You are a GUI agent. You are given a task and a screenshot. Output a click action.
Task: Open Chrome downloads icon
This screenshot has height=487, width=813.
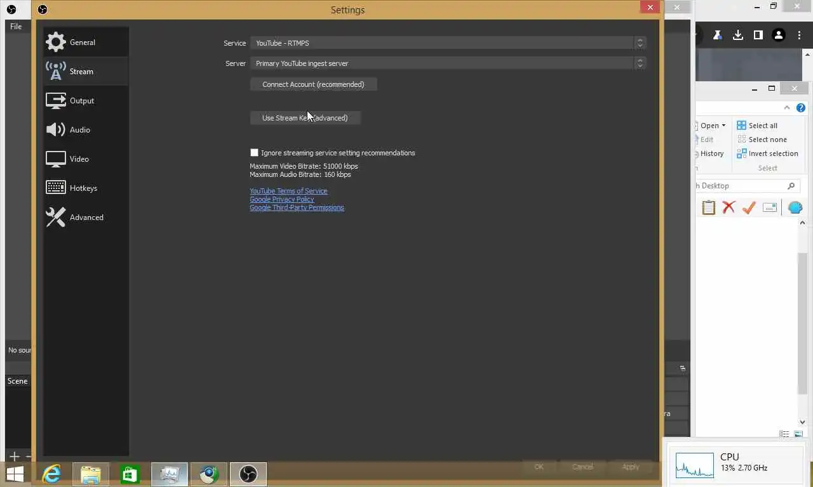coord(737,36)
